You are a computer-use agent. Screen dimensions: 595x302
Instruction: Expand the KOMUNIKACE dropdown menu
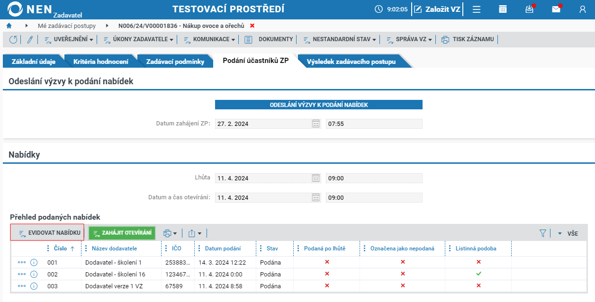click(209, 40)
